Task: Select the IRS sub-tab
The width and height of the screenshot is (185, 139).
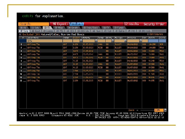Action: click(x=132, y=31)
